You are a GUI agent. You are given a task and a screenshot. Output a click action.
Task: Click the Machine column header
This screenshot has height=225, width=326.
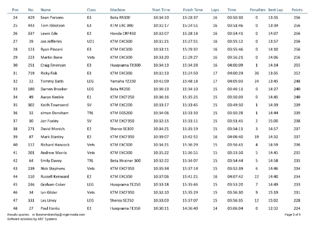pyautogui.click(x=117, y=10)
